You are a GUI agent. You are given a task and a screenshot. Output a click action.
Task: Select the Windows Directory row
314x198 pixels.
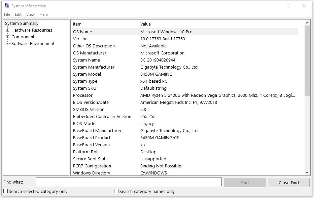[185, 173]
